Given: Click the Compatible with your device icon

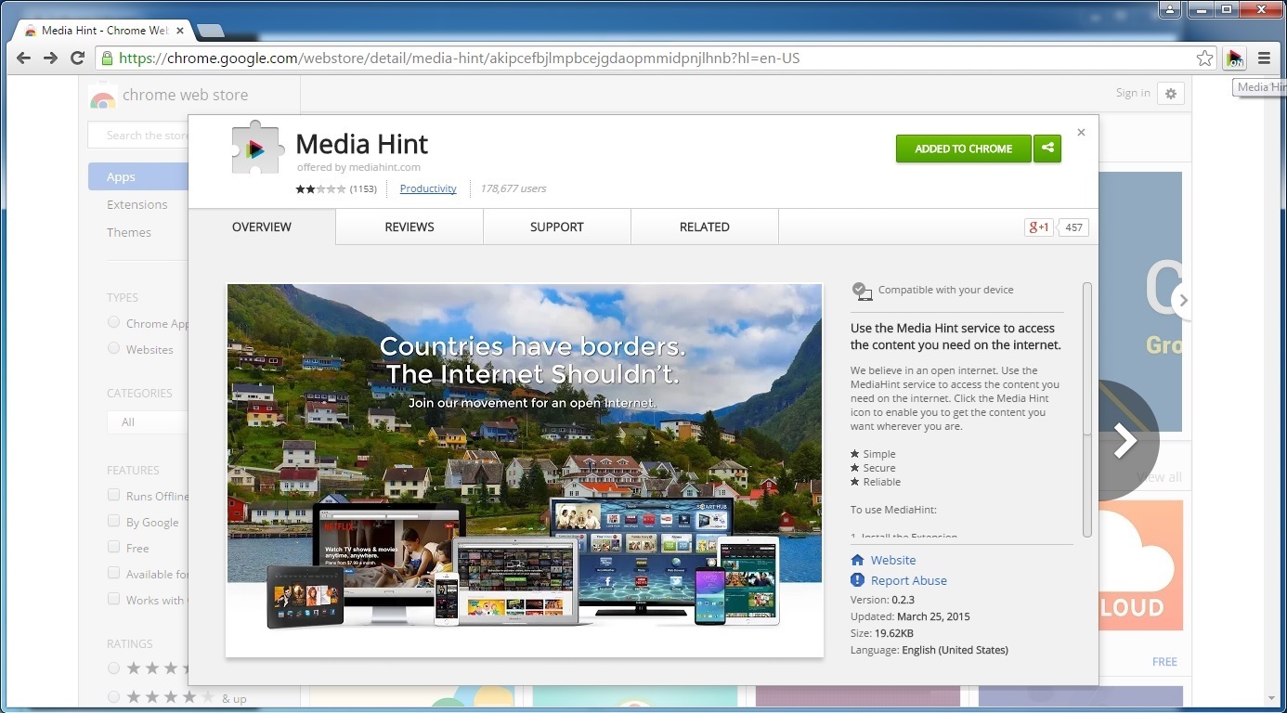Looking at the screenshot, I should pos(863,292).
